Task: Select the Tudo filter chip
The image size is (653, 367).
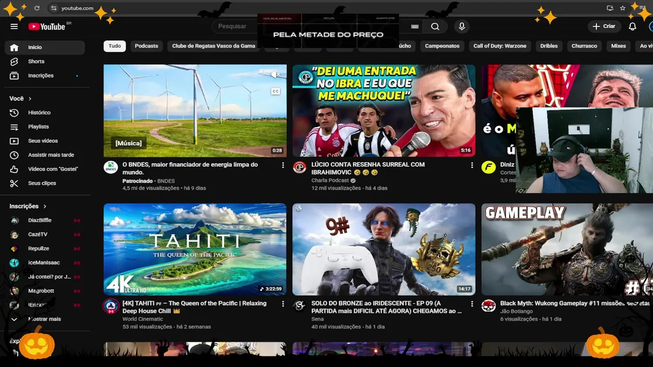Action: point(115,46)
